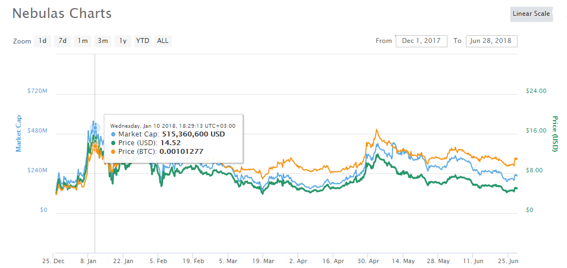Click the orange Price (BTC) tooltip dot
The image size is (567, 268).
(114, 151)
